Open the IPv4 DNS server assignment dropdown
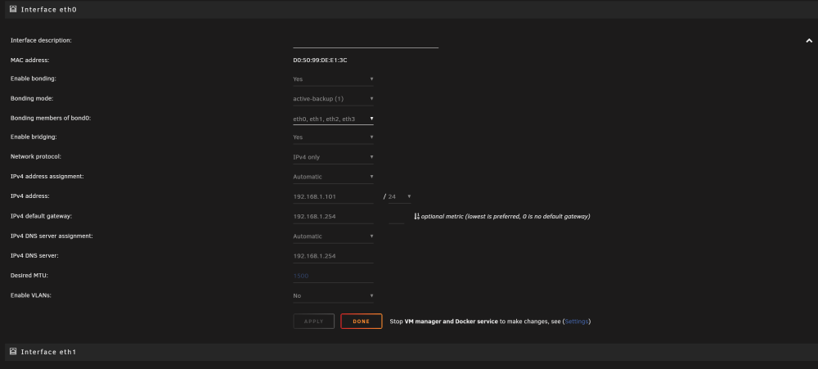The width and height of the screenshot is (818, 369). [333, 236]
